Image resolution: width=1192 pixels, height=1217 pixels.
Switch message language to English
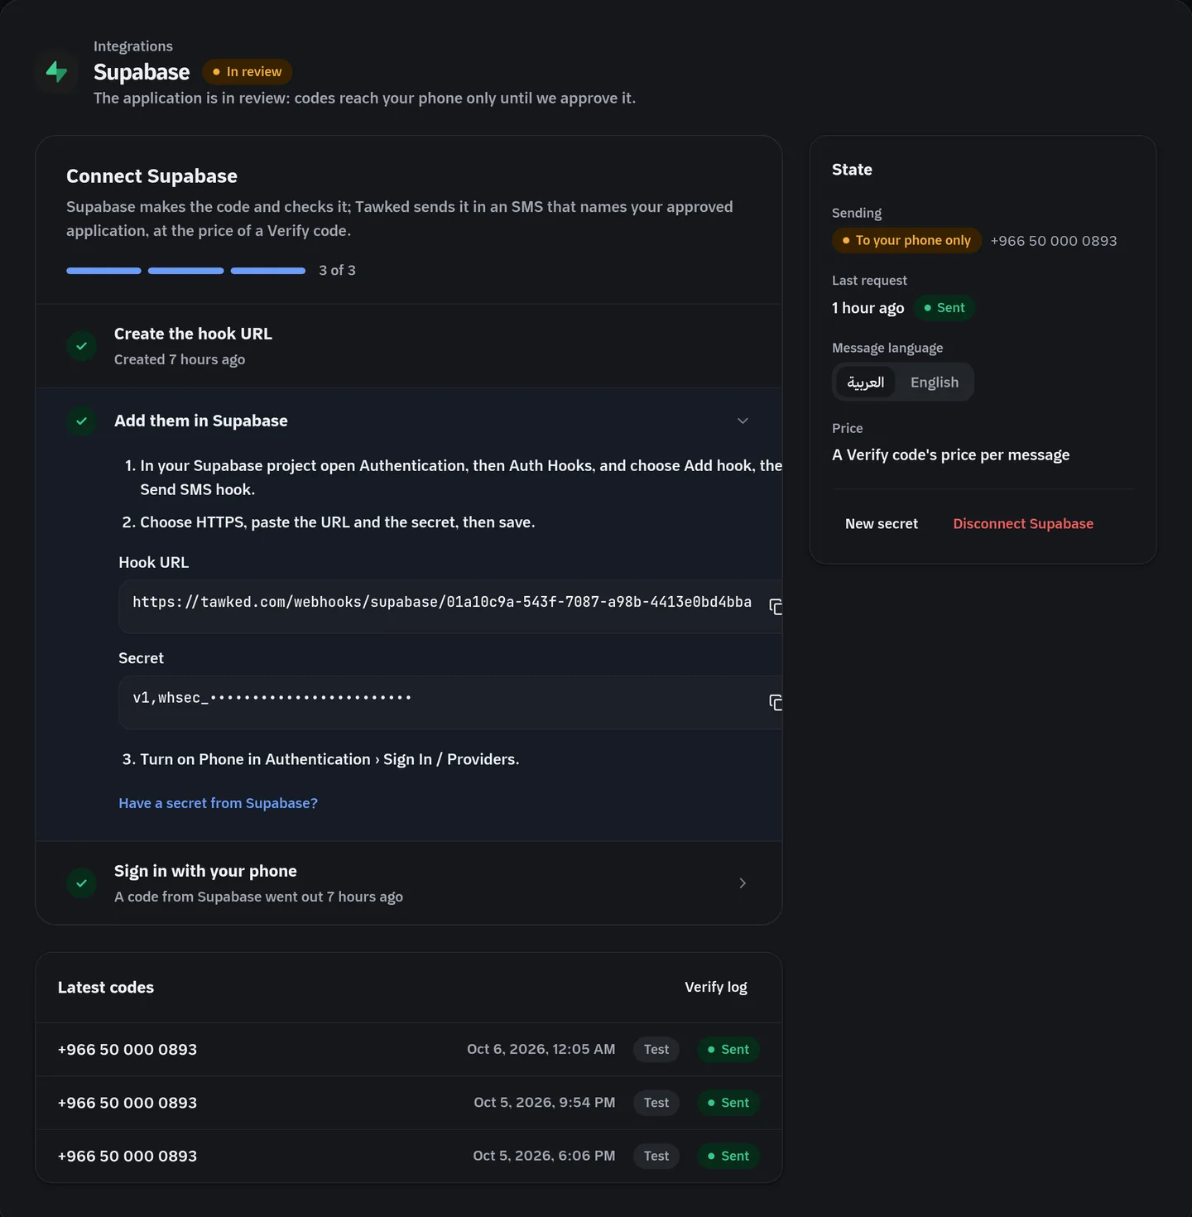(935, 382)
